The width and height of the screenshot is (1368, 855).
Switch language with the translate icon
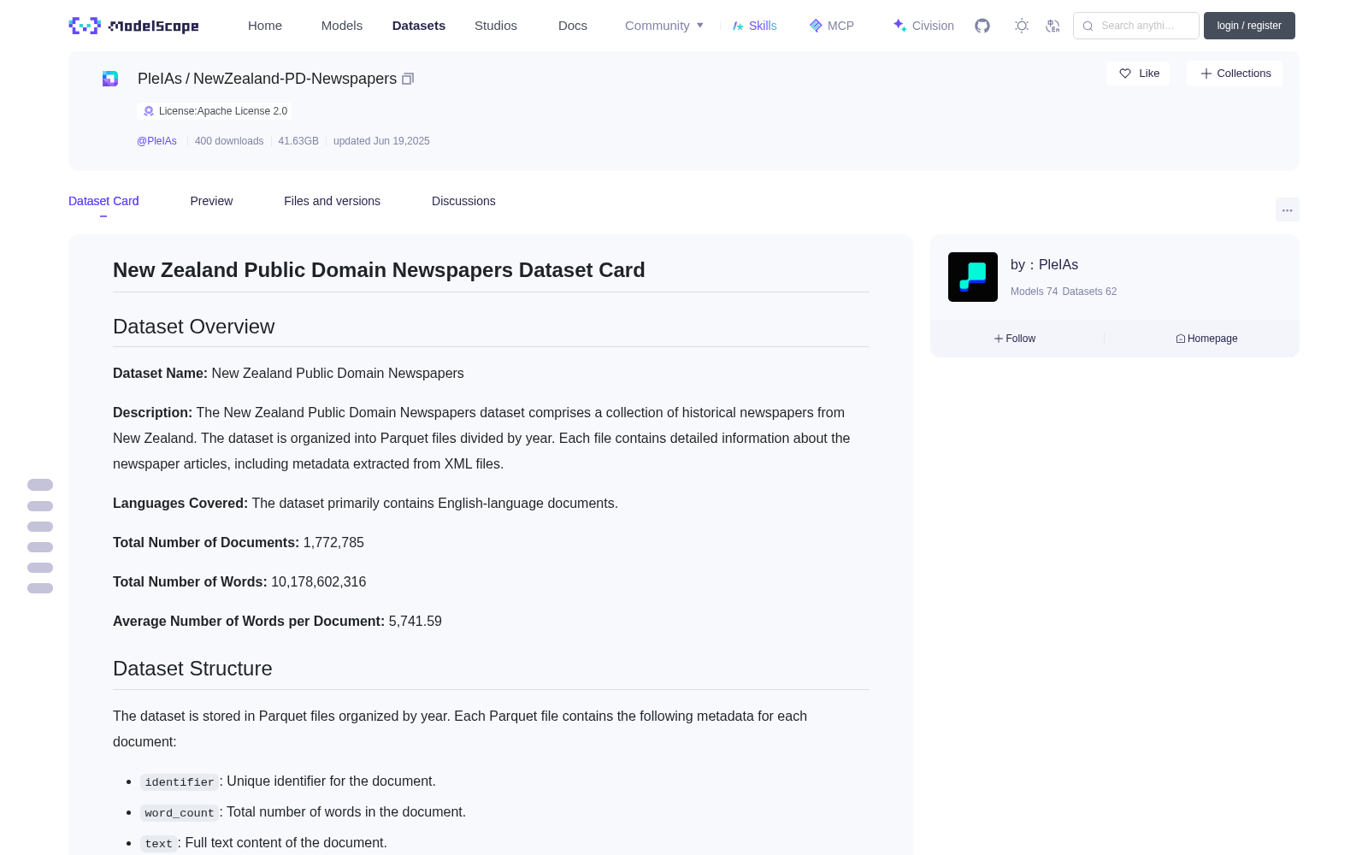(x=1053, y=26)
